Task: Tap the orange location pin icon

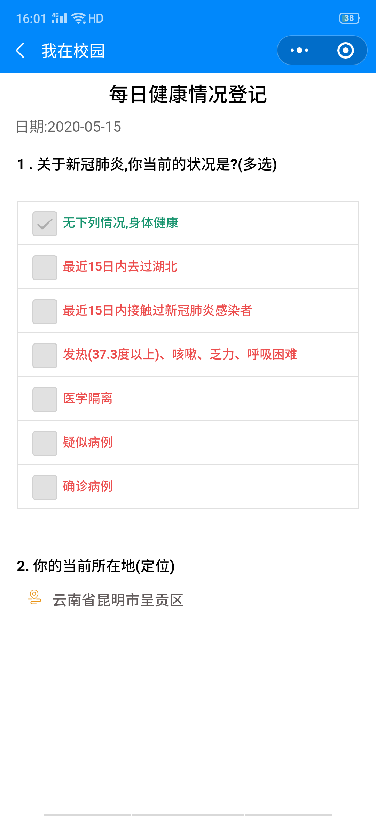Action: pos(34,597)
